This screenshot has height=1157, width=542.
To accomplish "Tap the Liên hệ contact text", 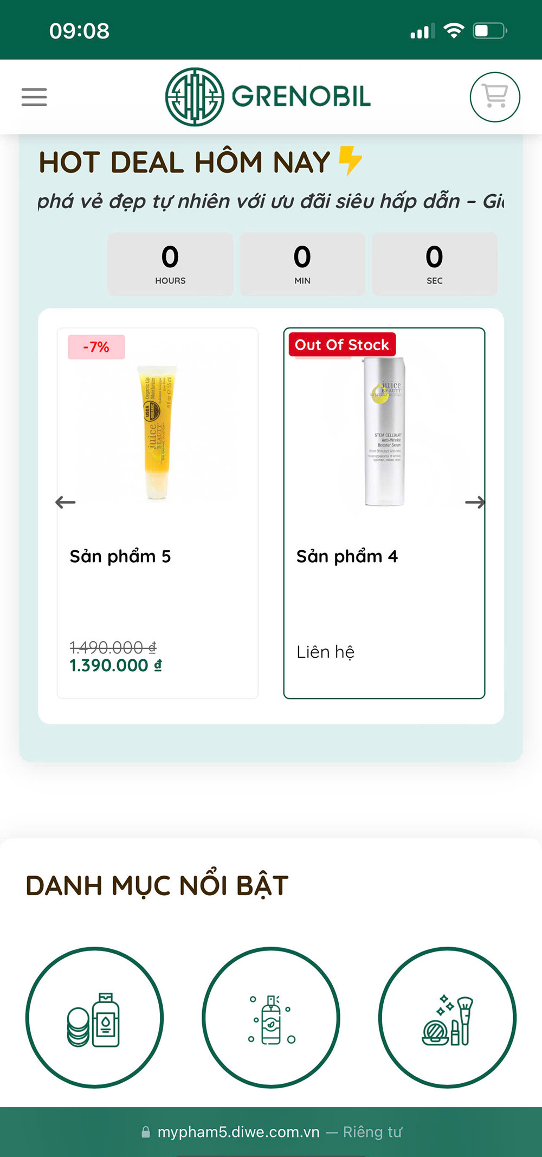I will [x=325, y=652].
